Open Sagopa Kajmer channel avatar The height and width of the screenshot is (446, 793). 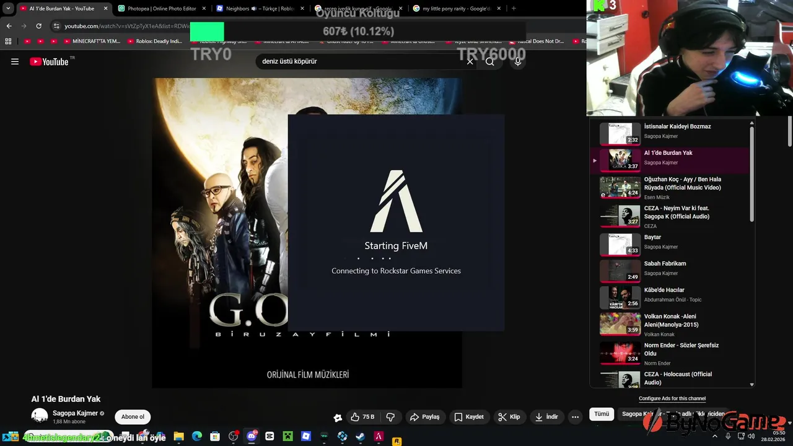(x=40, y=416)
